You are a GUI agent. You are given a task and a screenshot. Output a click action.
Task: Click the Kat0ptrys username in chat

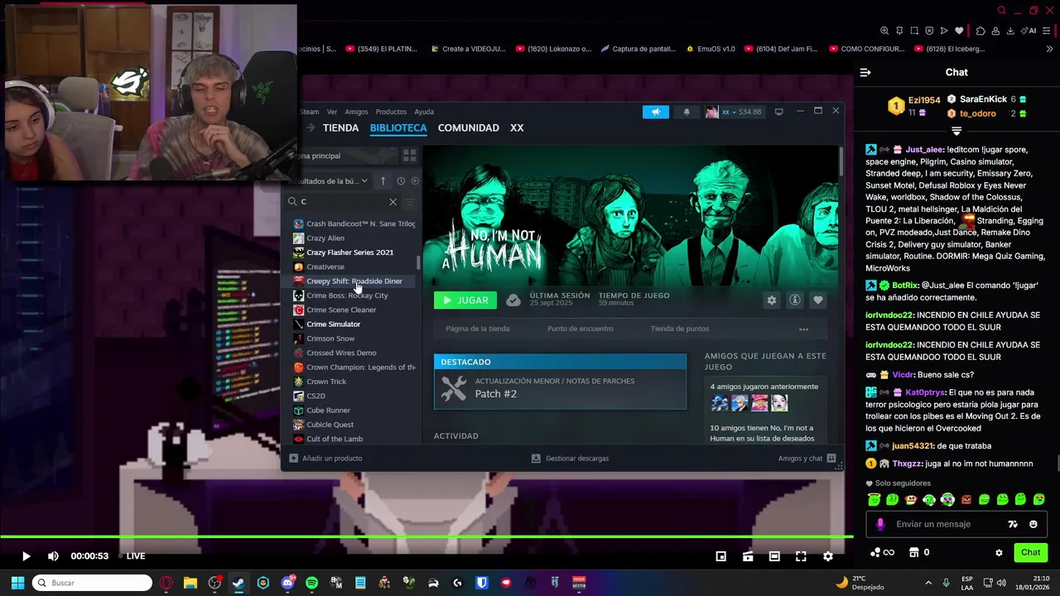pos(924,392)
